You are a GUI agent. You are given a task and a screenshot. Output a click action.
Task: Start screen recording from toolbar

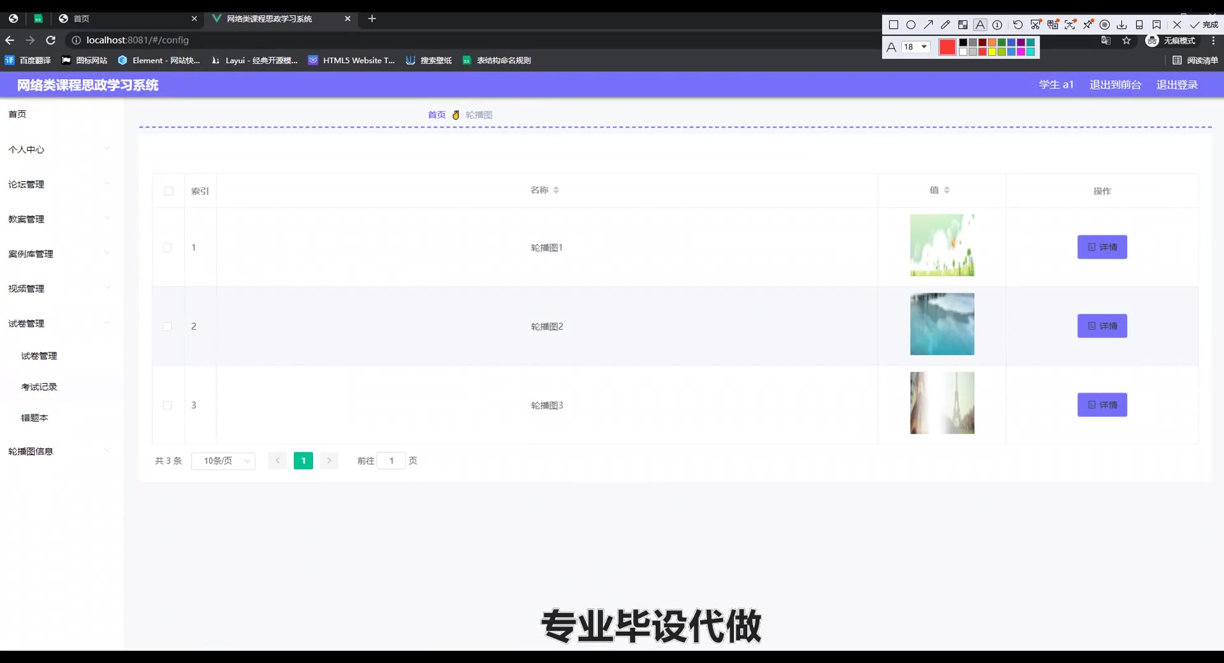[1105, 25]
